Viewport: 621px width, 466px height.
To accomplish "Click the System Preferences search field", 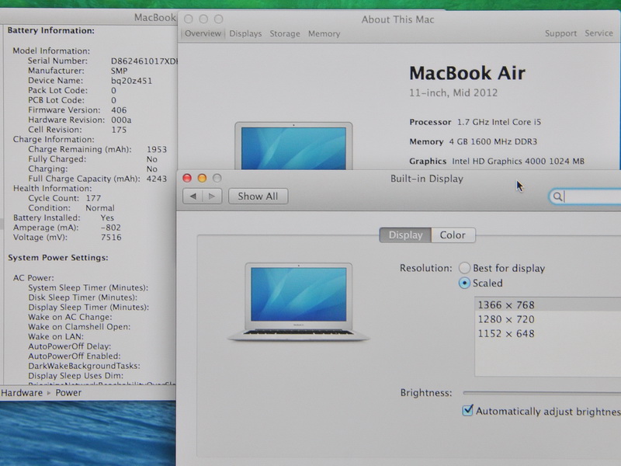I will click(x=585, y=196).
